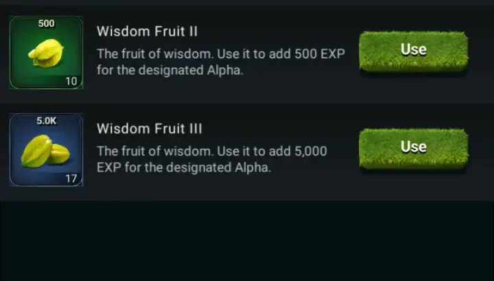Image resolution: width=494 pixels, height=281 pixels.
Task: Tap the quantity 10 badge
Action: [x=71, y=81]
